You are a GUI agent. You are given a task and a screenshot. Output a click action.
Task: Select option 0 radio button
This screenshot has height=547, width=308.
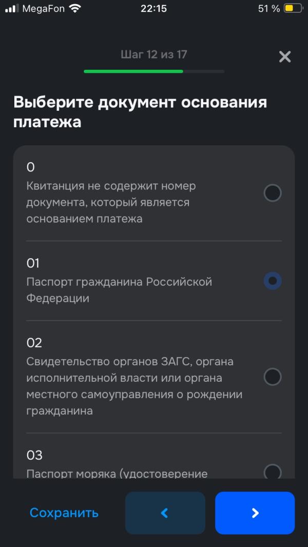tap(271, 193)
